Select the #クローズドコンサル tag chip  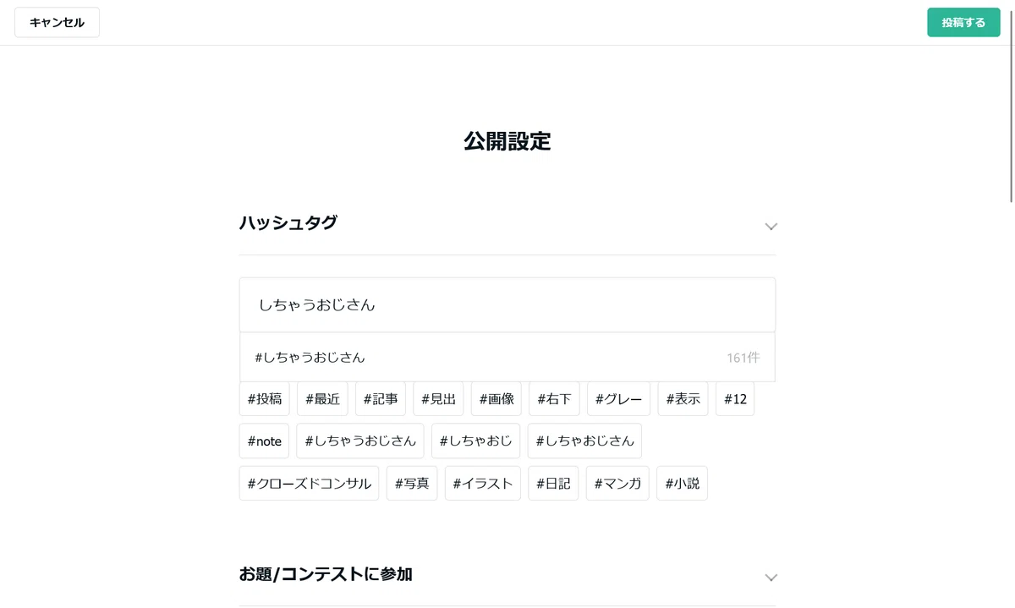coord(309,483)
